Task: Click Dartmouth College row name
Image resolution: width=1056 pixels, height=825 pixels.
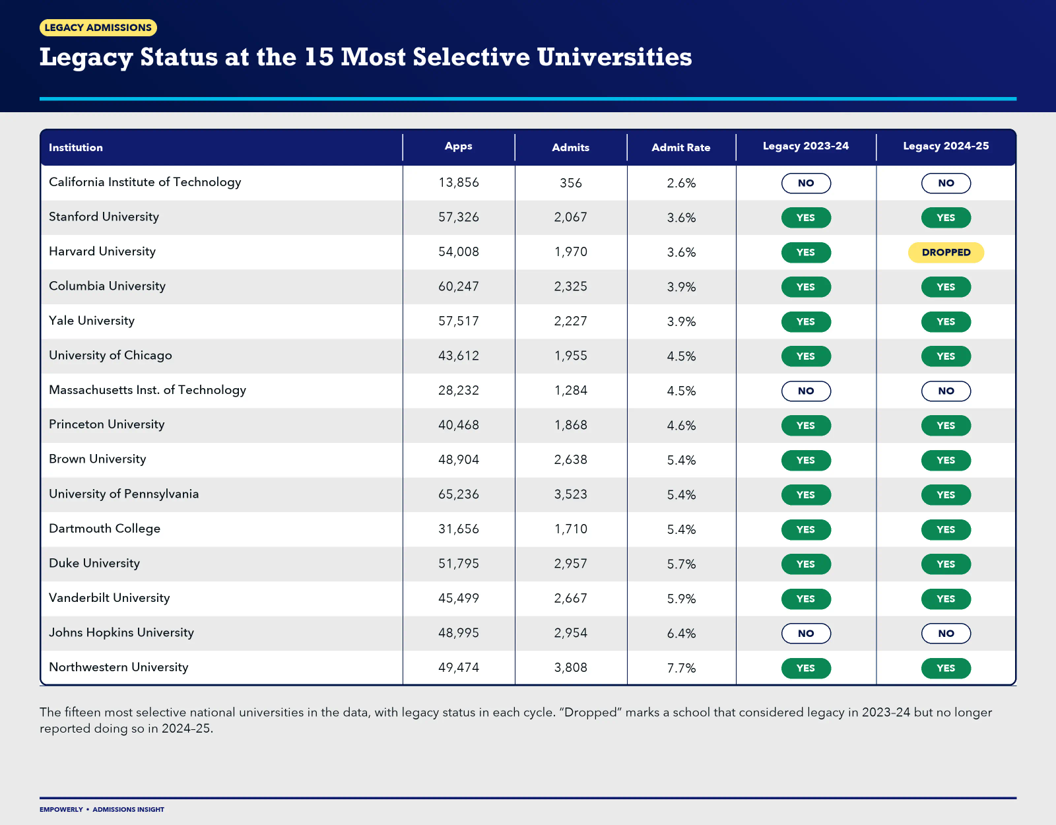Action: (x=104, y=529)
